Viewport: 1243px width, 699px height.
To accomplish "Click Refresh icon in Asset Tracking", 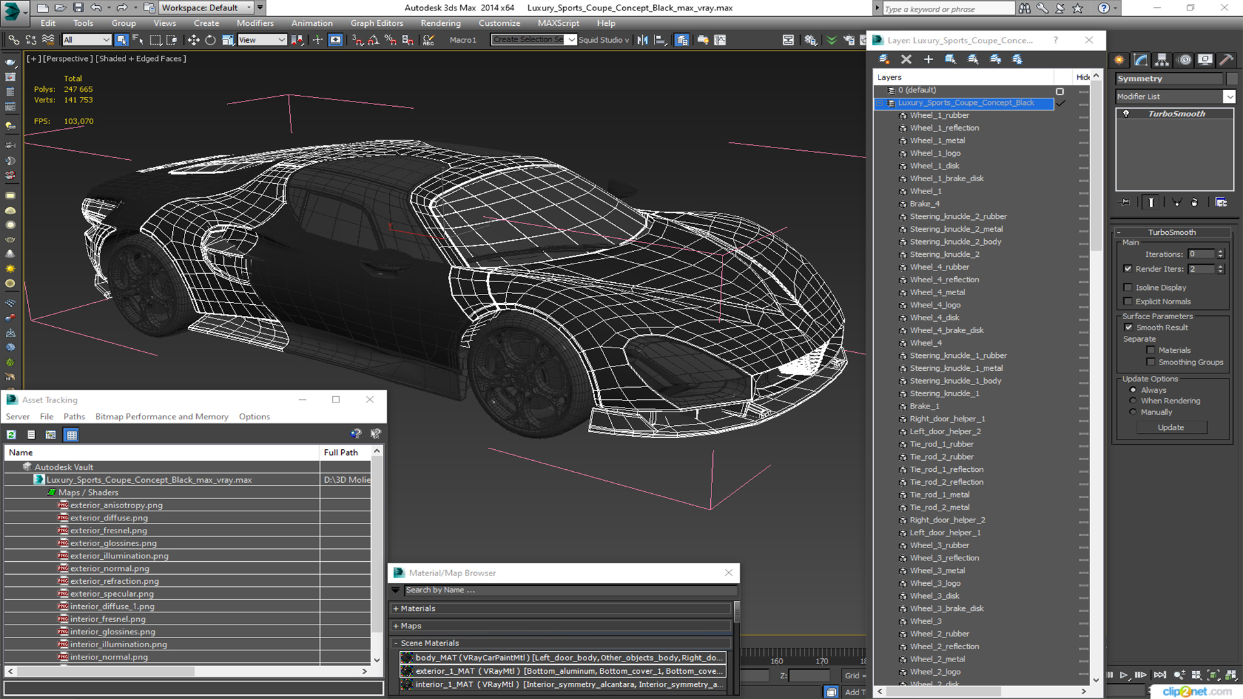I will (x=11, y=435).
